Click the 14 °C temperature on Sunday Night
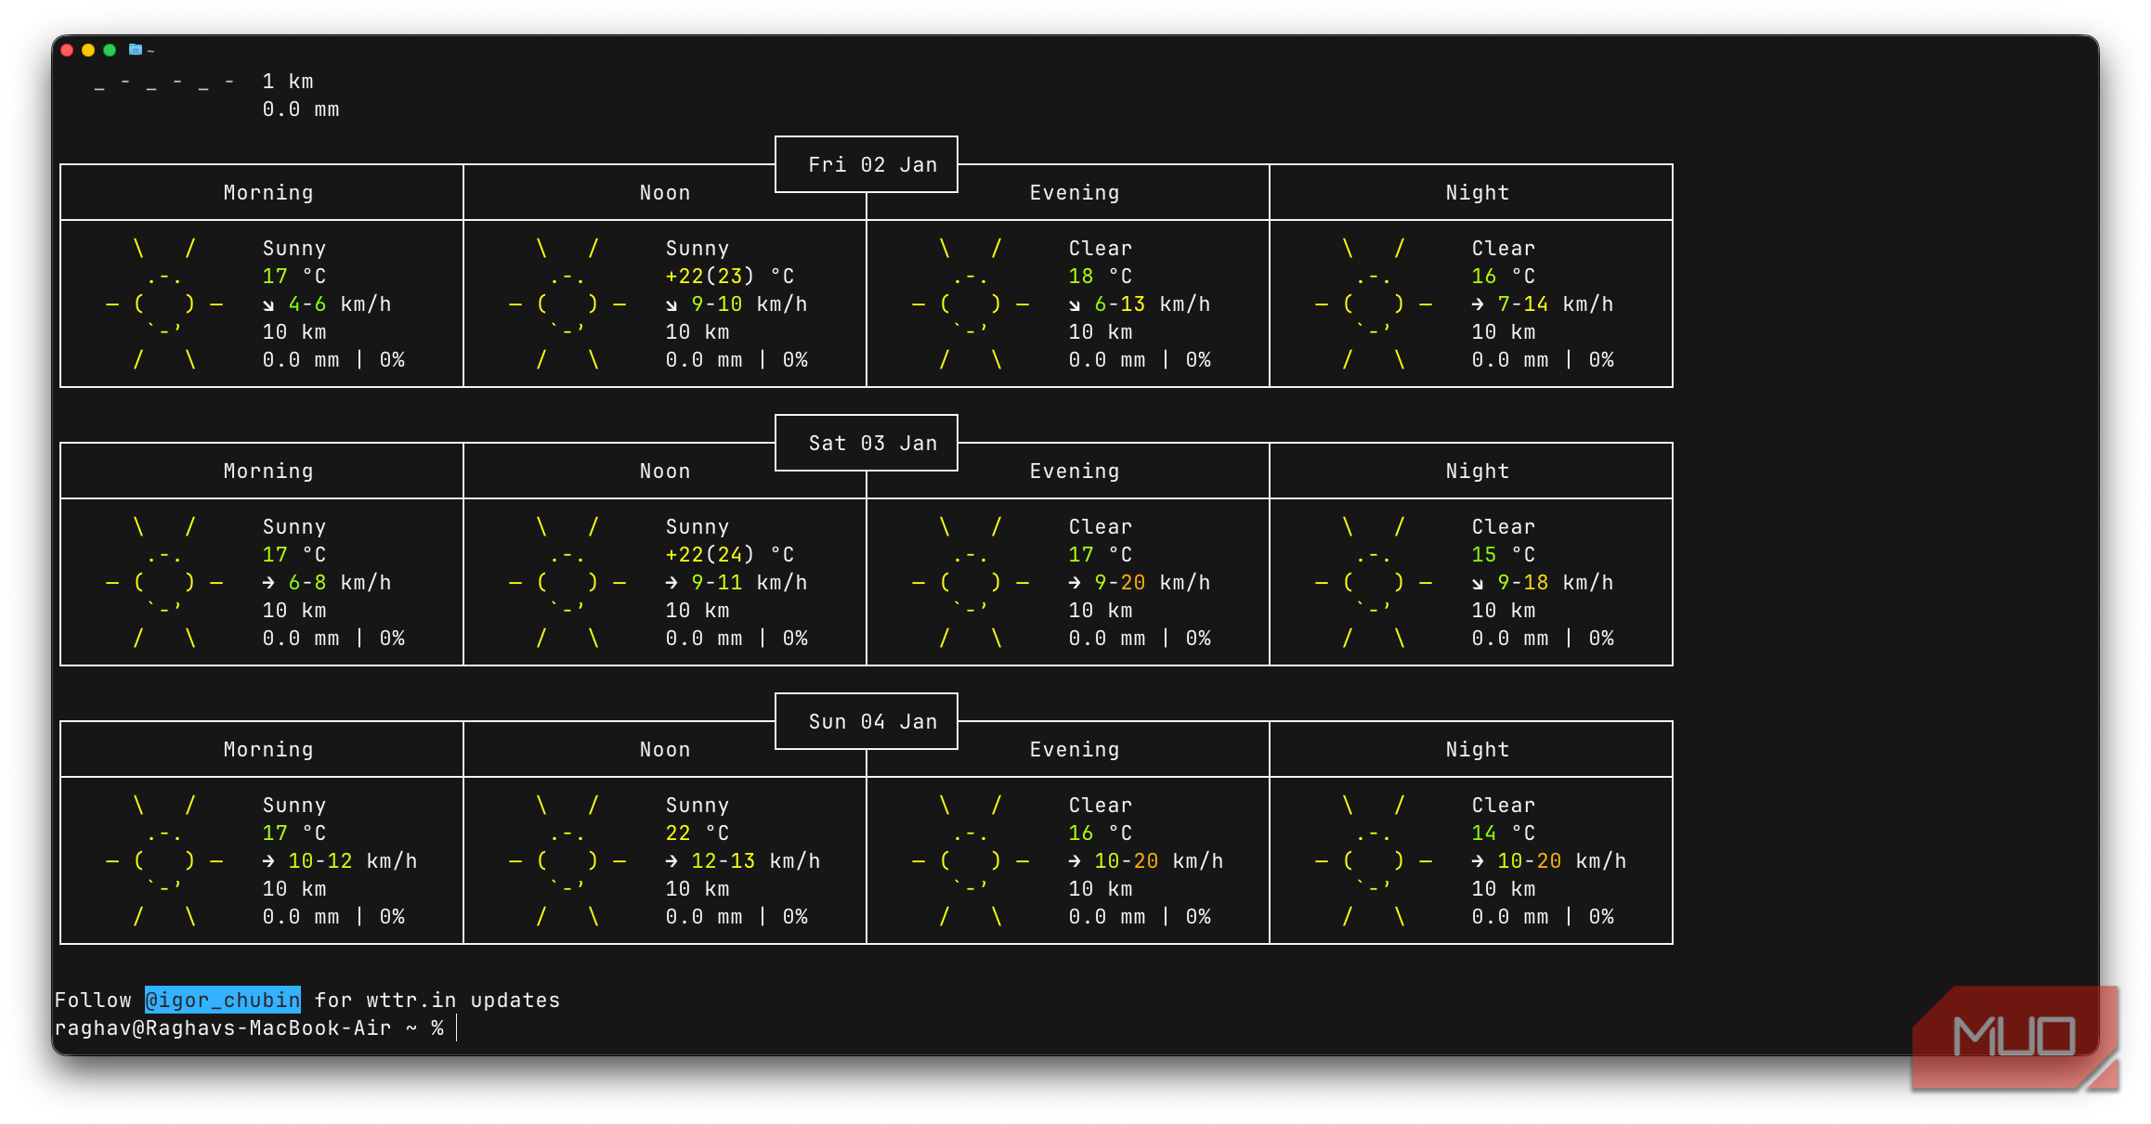Viewport: 2151px width, 1124px height. tap(1504, 833)
